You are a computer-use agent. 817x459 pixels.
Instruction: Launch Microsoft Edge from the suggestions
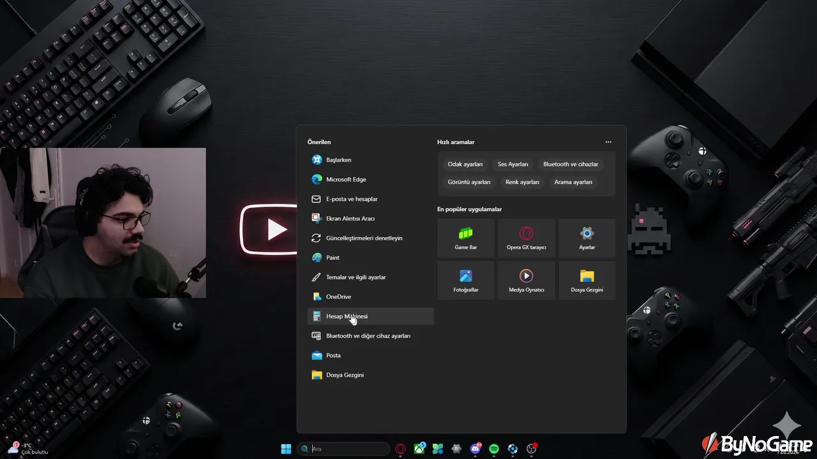(x=370, y=179)
